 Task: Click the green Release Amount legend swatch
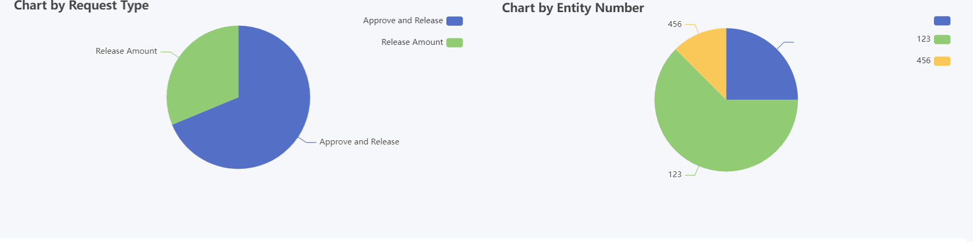click(454, 43)
